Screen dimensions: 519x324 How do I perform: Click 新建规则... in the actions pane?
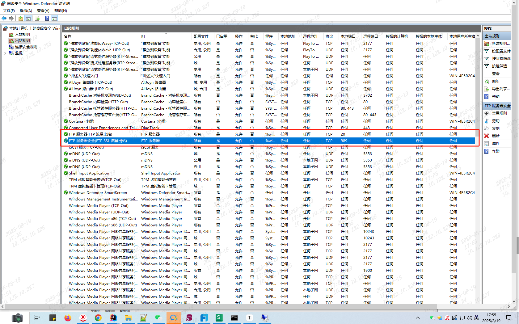point(501,44)
